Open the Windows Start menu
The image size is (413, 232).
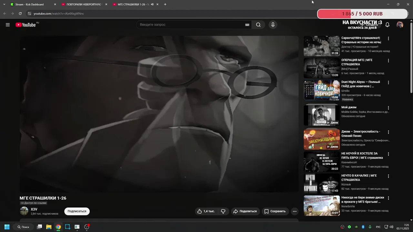7,227
